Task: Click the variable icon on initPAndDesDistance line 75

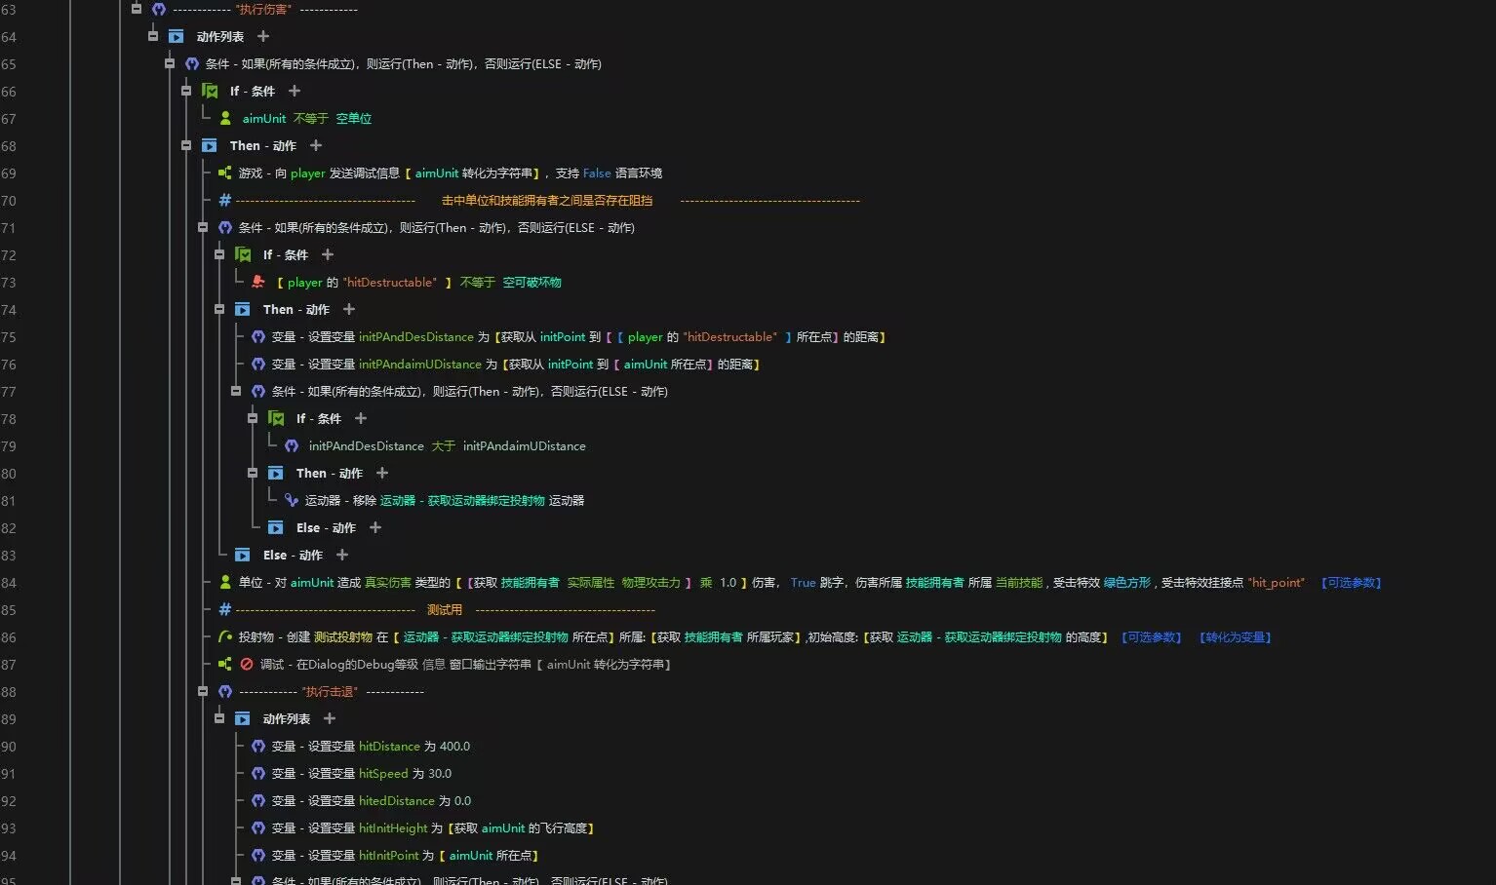Action: [x=258, y=336]
